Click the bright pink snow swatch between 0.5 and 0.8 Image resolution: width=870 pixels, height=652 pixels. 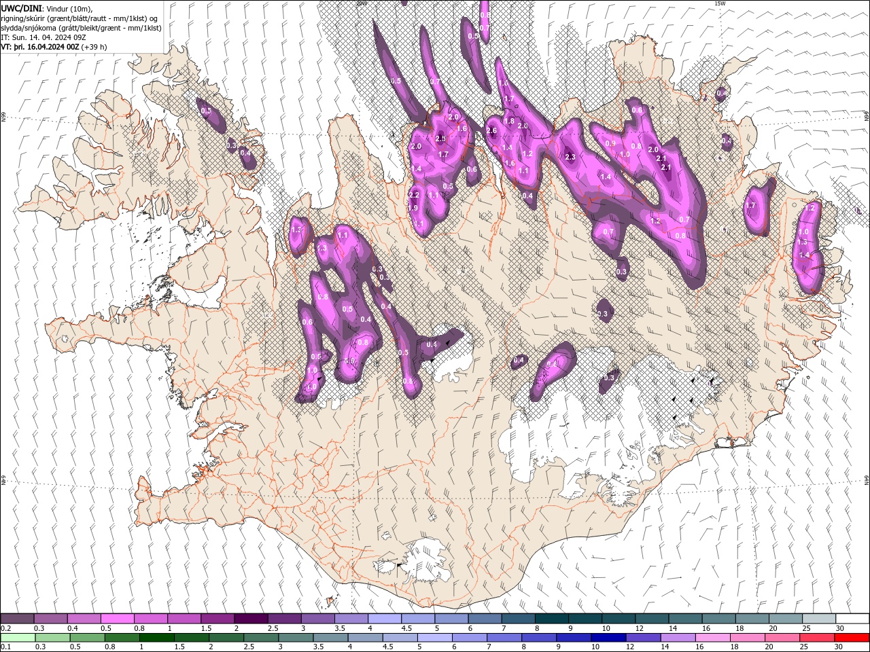[x=118, y=619]
